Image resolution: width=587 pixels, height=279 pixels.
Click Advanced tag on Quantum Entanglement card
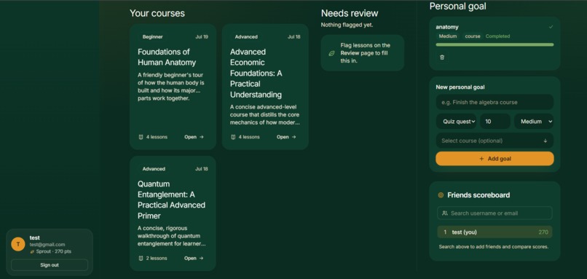point(154,169)
